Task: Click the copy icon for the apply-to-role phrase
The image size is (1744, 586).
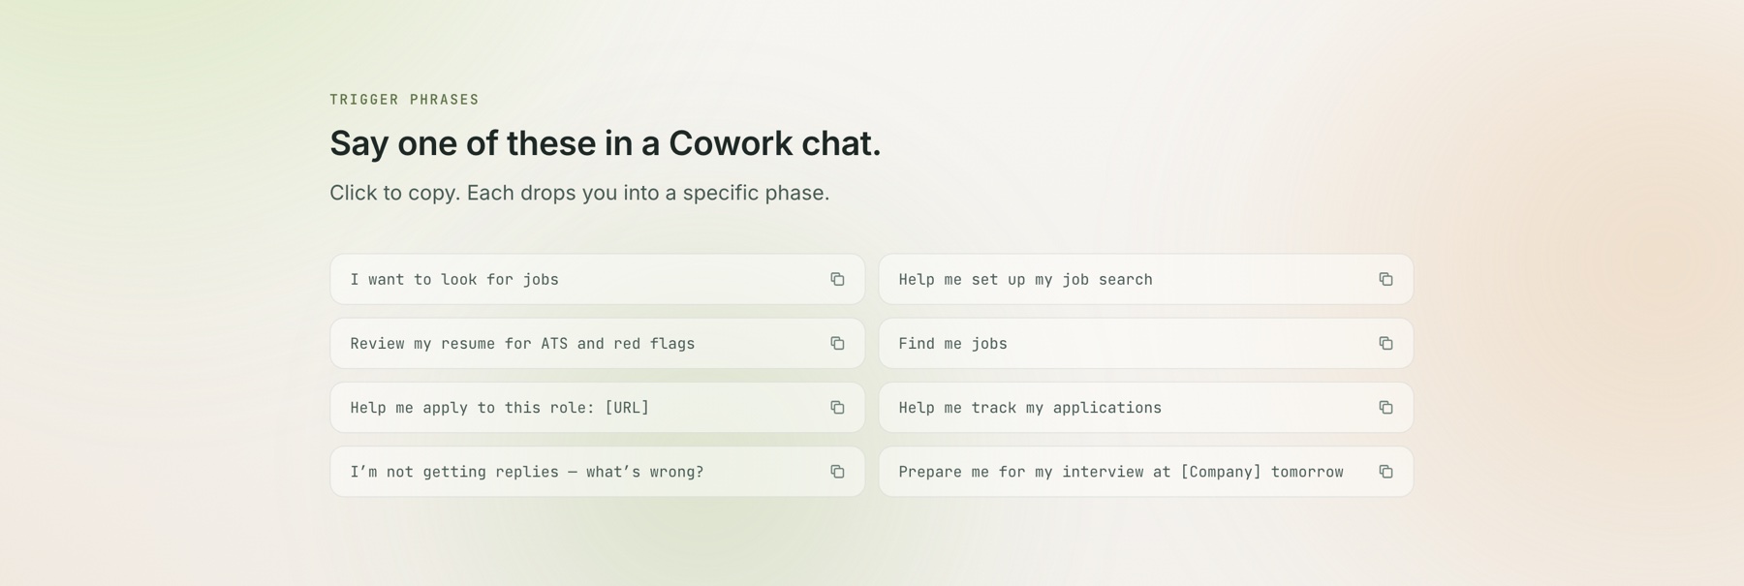Action: coord(837,408)
